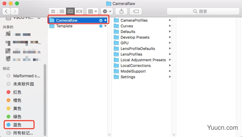Switch to list view
The image size is (242, 137).
click(x=62, y=11)
